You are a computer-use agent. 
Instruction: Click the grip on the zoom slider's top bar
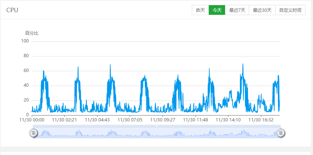157,126
